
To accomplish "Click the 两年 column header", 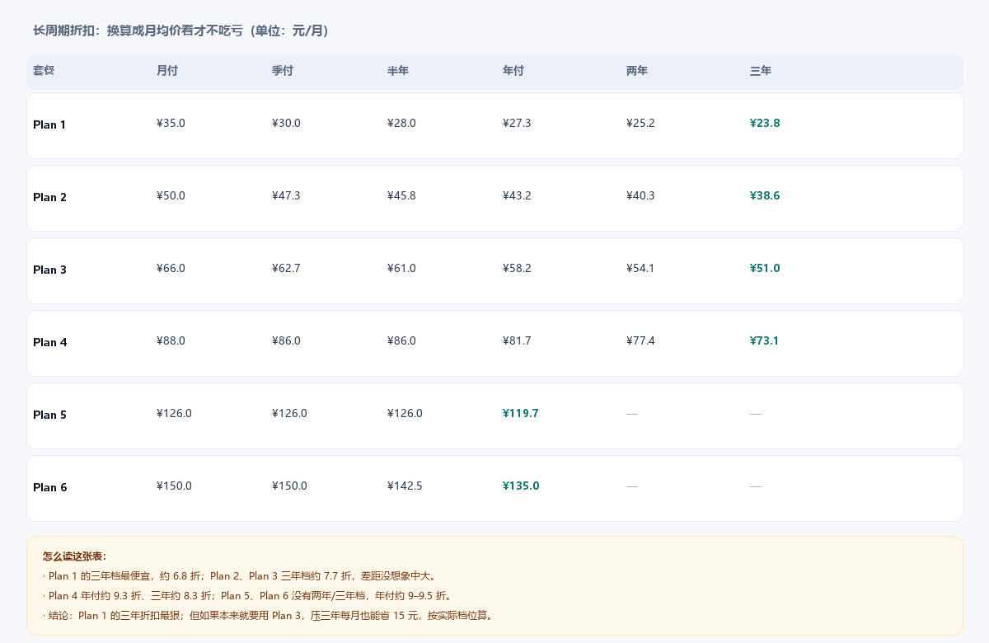I will (637, 71).
